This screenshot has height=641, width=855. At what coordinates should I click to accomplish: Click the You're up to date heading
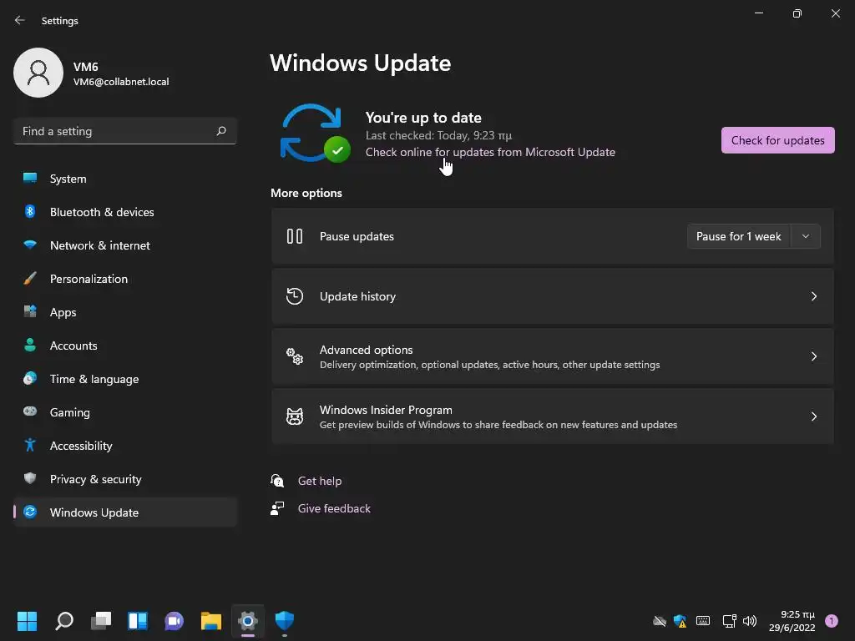click(423, 117)
